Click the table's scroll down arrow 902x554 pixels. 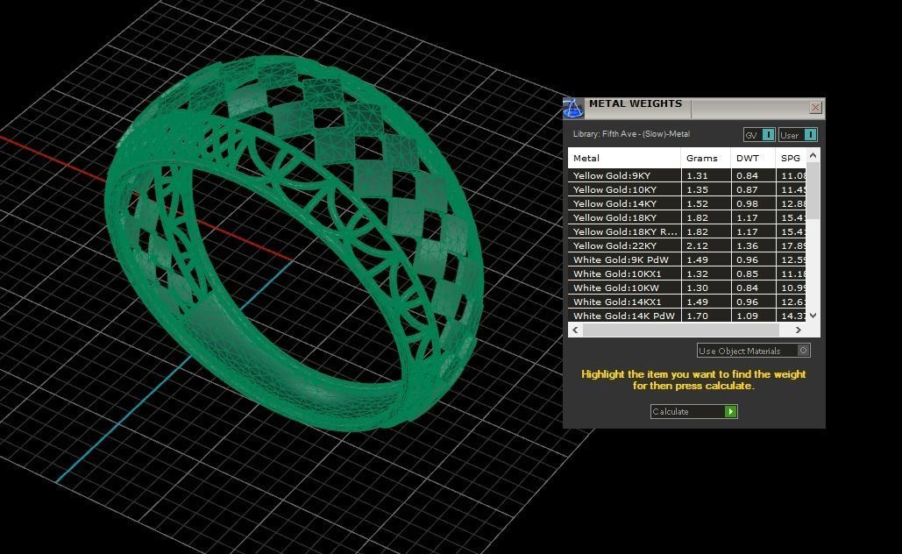(813, 316)
